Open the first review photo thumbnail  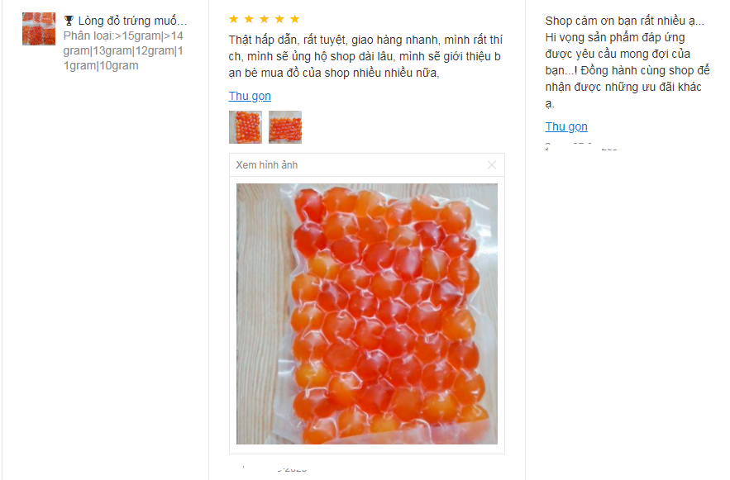(x=246, y=127)
